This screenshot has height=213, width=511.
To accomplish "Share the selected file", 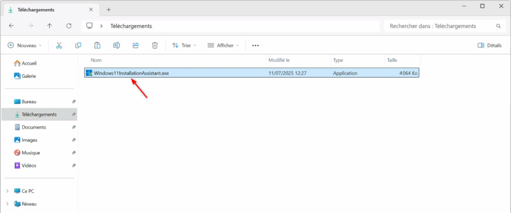I will coord(136,45).
